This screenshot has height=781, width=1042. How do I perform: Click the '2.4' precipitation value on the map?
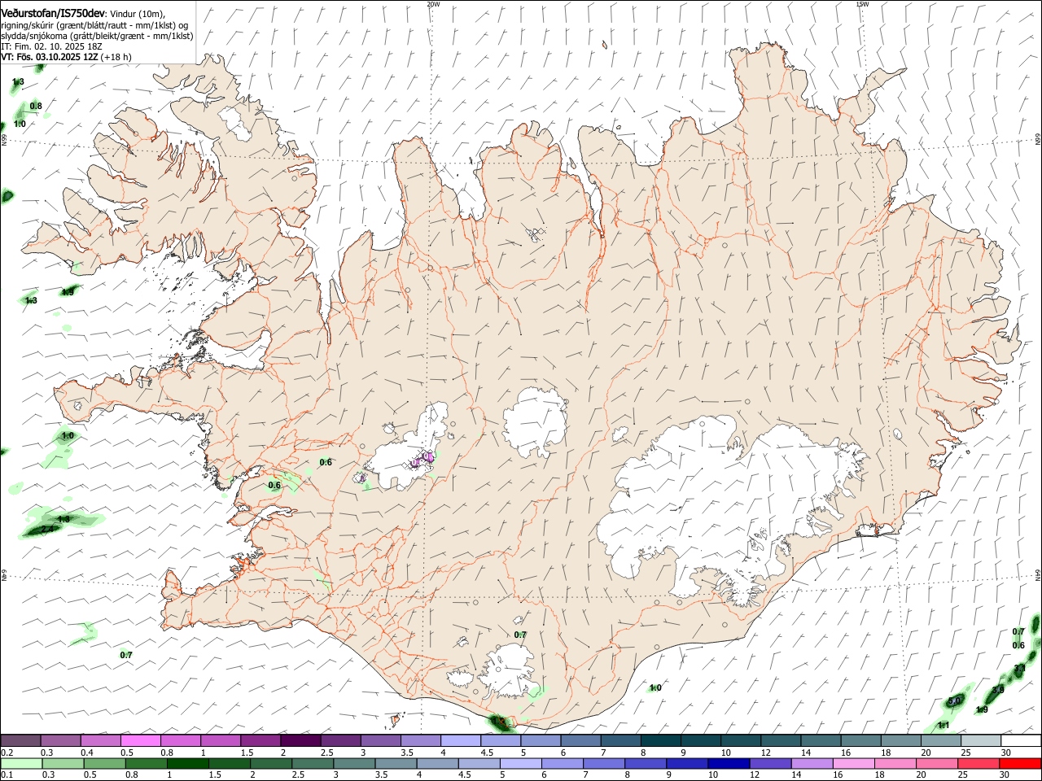(x=46, y=530)
